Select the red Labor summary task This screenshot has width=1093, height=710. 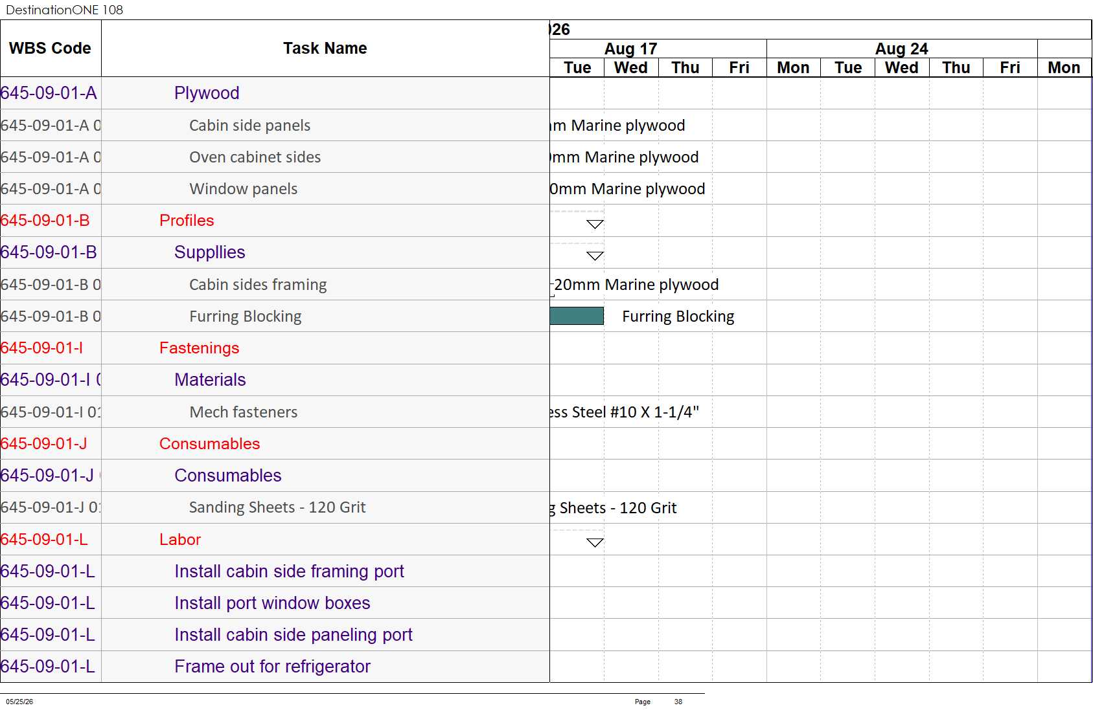point(180,540)
